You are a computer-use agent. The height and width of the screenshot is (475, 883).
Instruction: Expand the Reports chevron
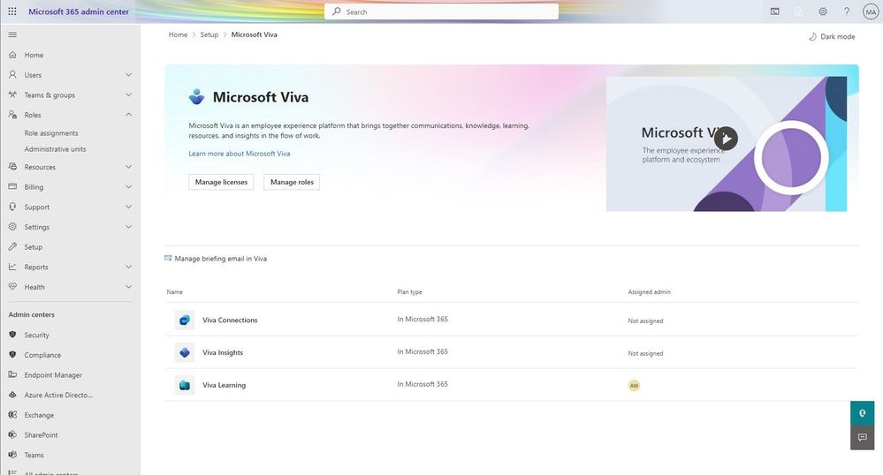click(128, 267)
